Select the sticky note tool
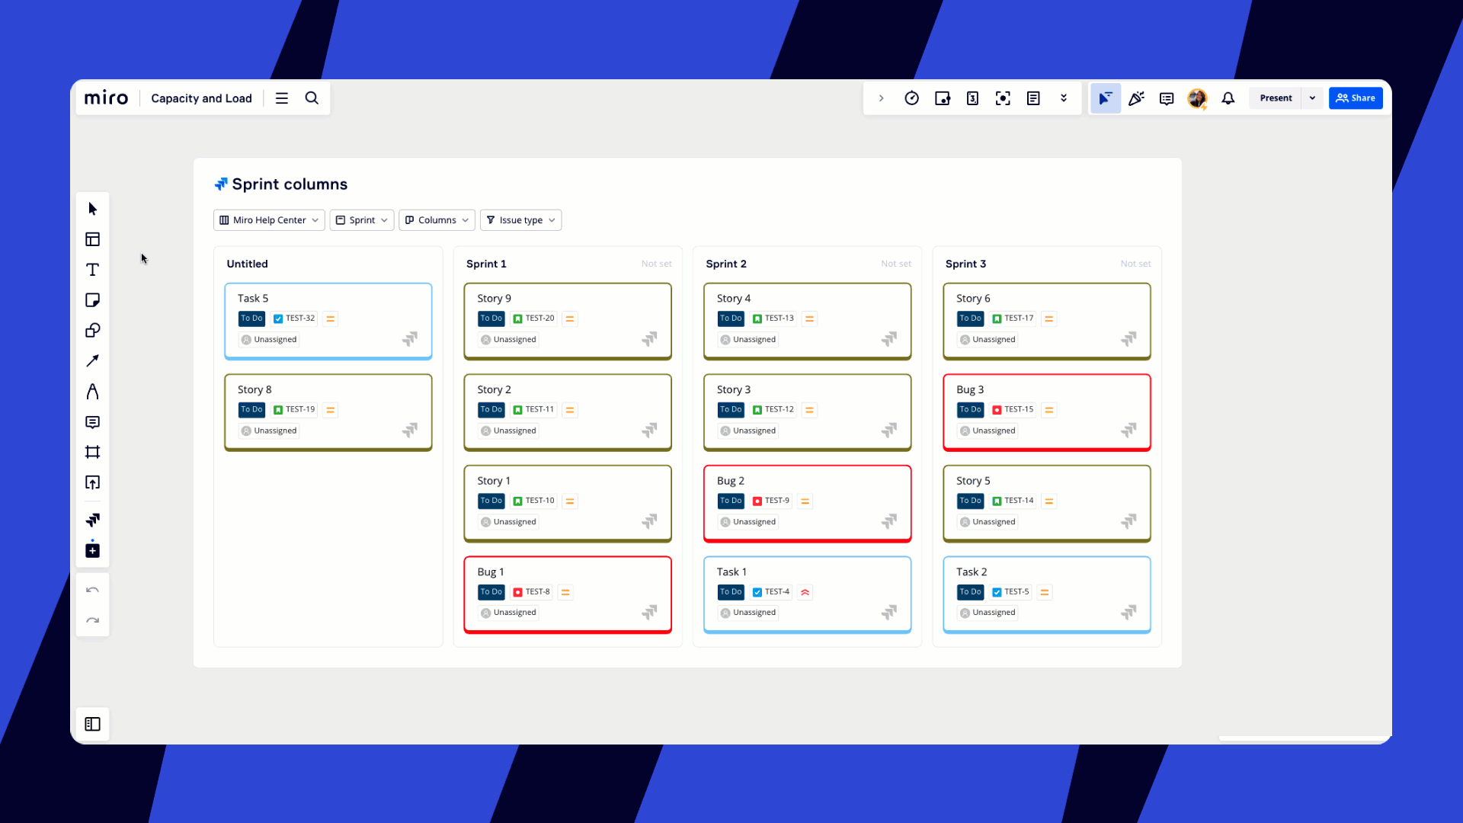This screenshot has height=823, width=1463. (x=92, y=299)
